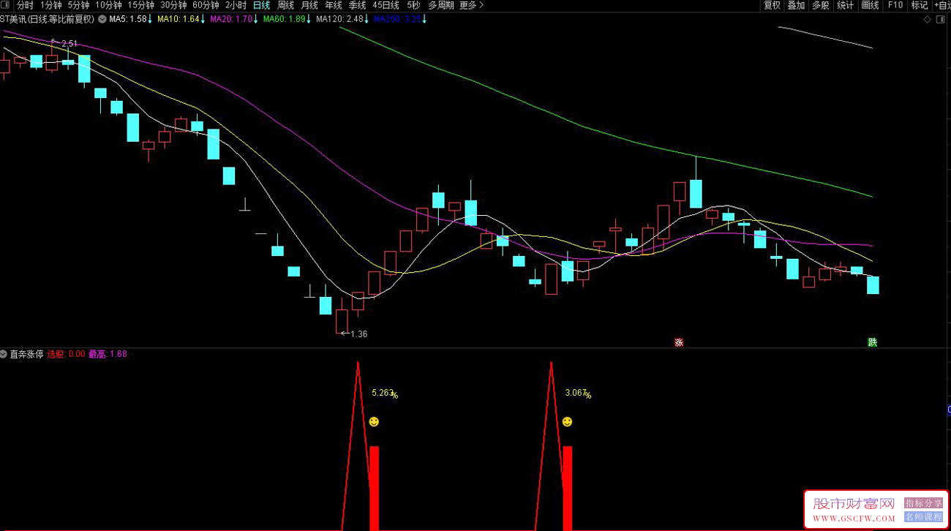The image size is (951, 531).
Task: Switch to 10分钟 period tab
Action: tap(108, 5)
